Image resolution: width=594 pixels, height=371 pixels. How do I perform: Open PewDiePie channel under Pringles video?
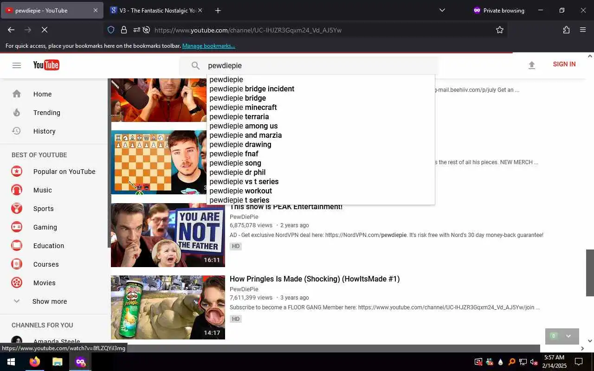(244, 289)
